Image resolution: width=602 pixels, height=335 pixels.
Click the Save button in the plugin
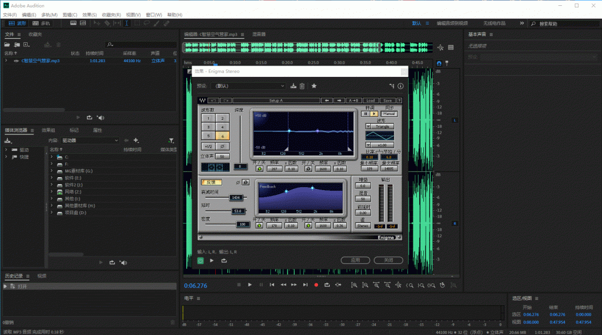(x=387, y=100)
